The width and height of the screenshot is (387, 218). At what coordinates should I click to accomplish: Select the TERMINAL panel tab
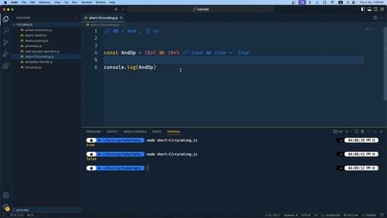(174, 132)
